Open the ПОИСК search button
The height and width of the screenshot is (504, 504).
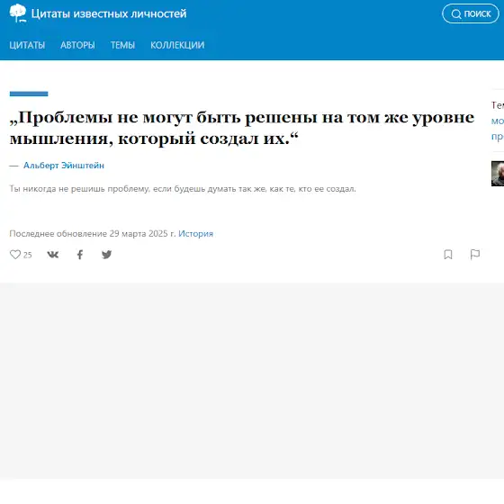pyautogui.click(x=471, y=13)
